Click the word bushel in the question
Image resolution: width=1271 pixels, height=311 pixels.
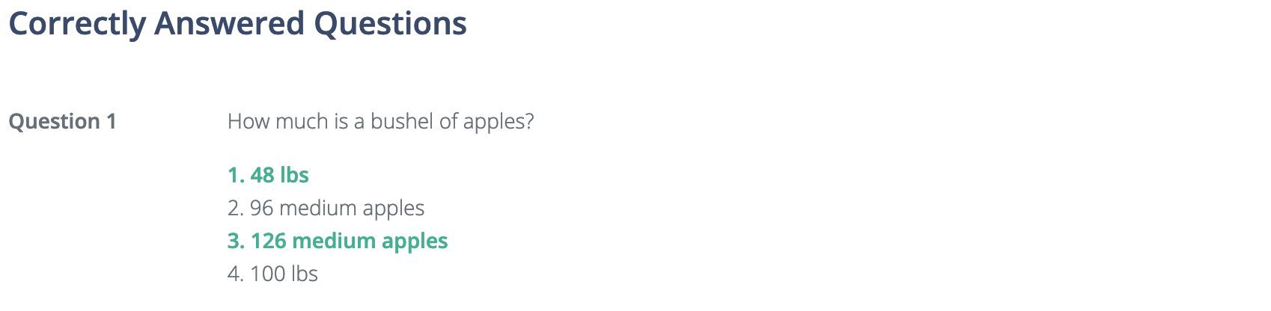coord(401,121)
